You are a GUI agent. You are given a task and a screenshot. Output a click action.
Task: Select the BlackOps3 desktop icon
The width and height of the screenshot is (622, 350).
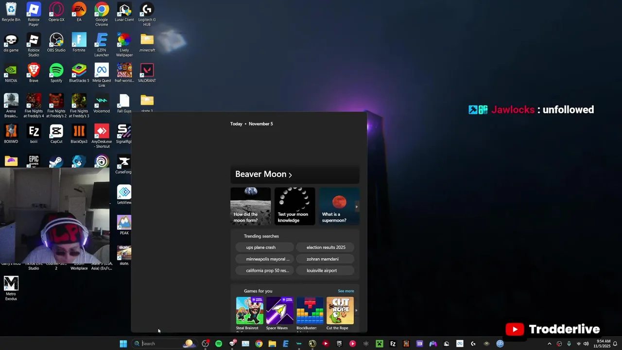[79, 134]
